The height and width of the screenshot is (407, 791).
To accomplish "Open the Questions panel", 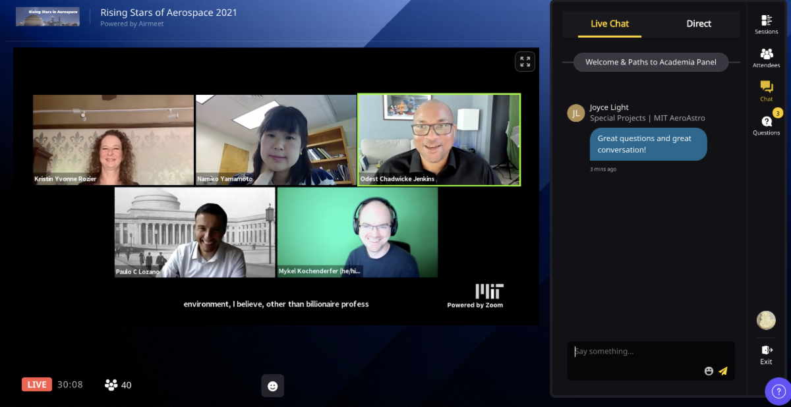I will (766, 125).
